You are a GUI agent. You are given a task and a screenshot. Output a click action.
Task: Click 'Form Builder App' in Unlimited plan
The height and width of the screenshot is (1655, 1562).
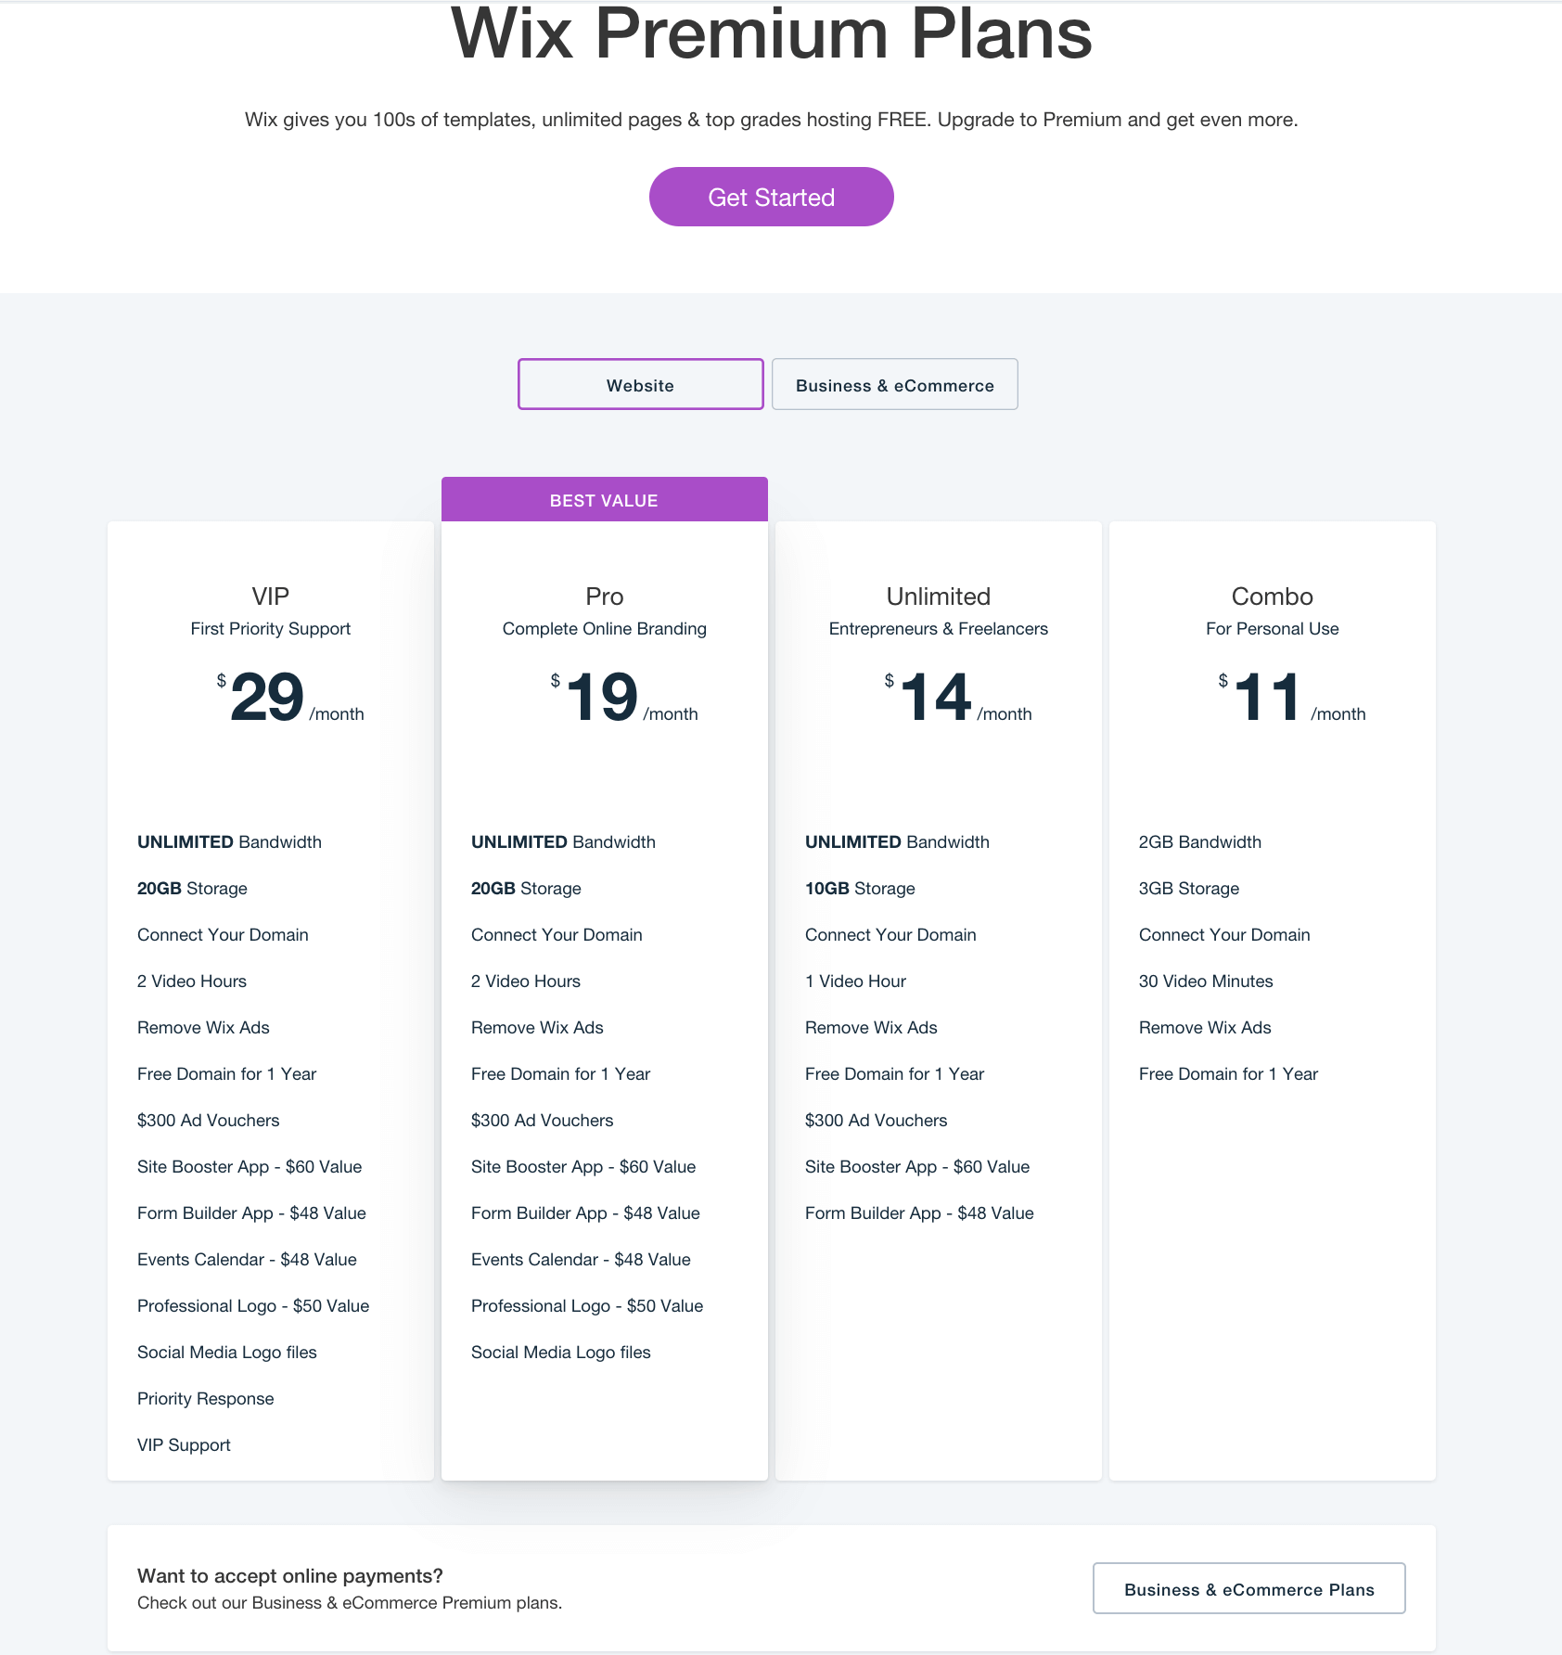(919, 1212)
